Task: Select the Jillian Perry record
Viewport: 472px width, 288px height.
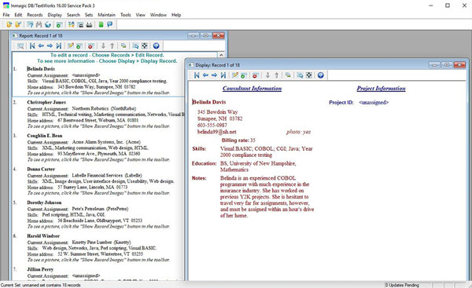Action: click(x=40, y=269)
